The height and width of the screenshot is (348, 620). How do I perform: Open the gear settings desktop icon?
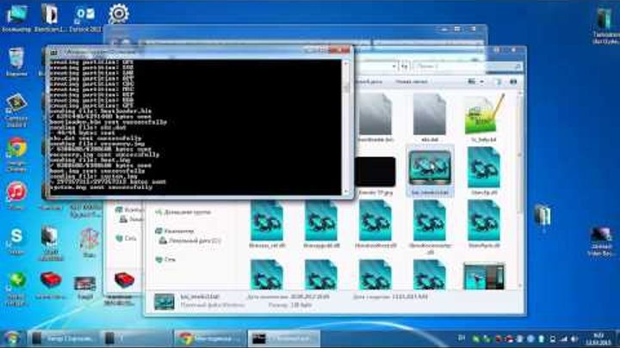[x=119, y=15]
